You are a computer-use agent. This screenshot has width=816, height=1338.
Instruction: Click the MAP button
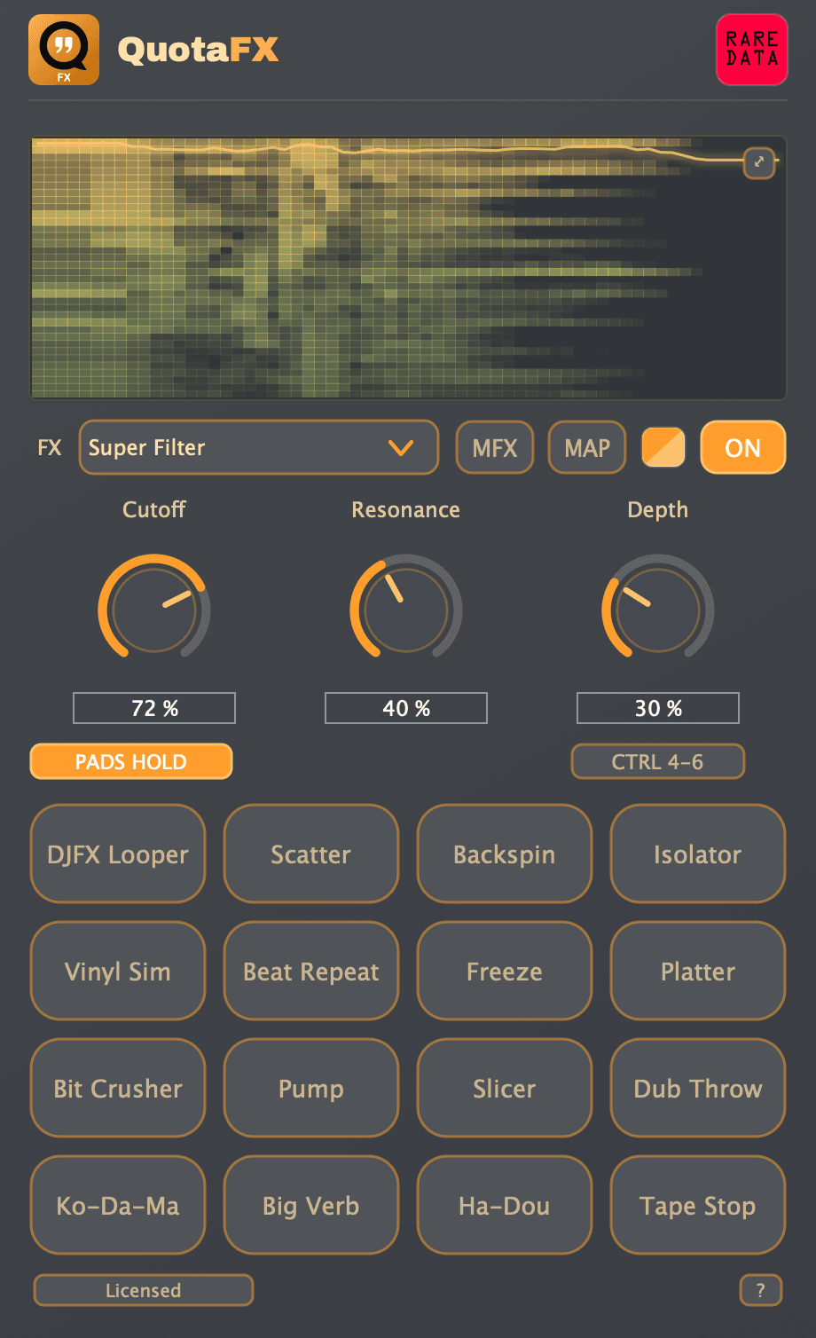[x=587, y=448]
